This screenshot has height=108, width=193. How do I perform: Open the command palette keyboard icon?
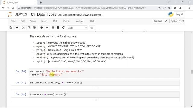tap(92, 28)
